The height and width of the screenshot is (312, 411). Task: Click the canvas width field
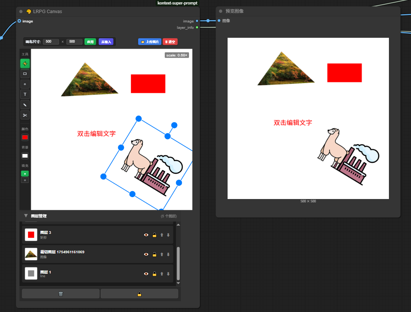(x=51, y=42)
